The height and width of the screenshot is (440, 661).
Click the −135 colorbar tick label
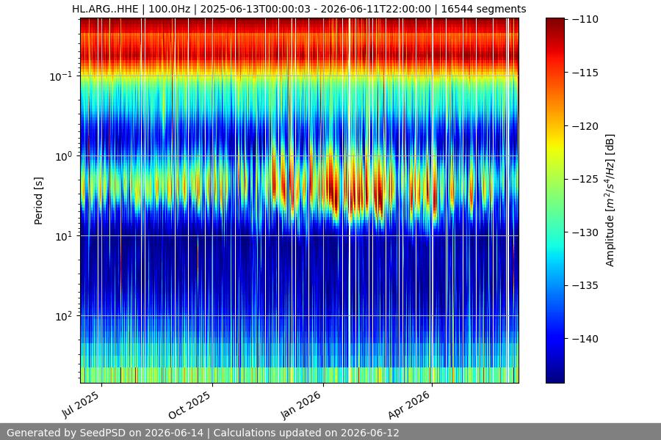(x=585, y=285)
